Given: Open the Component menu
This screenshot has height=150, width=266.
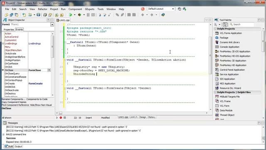Looking at the screenshot, I should (x=75, y=9).
